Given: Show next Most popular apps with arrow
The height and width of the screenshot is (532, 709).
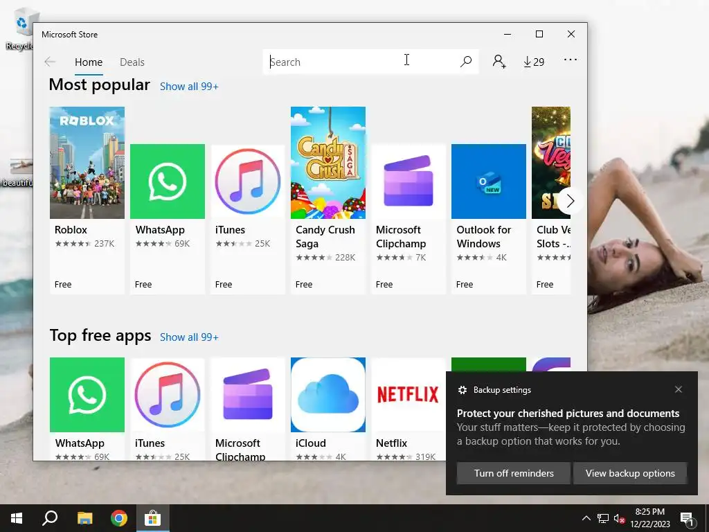Looking at the screenshot, I should (x=571, y=201).
